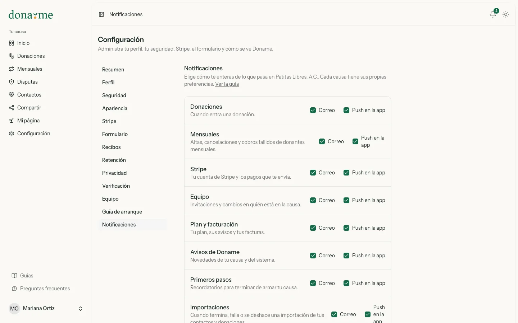Collapse sidebar with the panel icon
518x323 pixels.
[101, 14]
